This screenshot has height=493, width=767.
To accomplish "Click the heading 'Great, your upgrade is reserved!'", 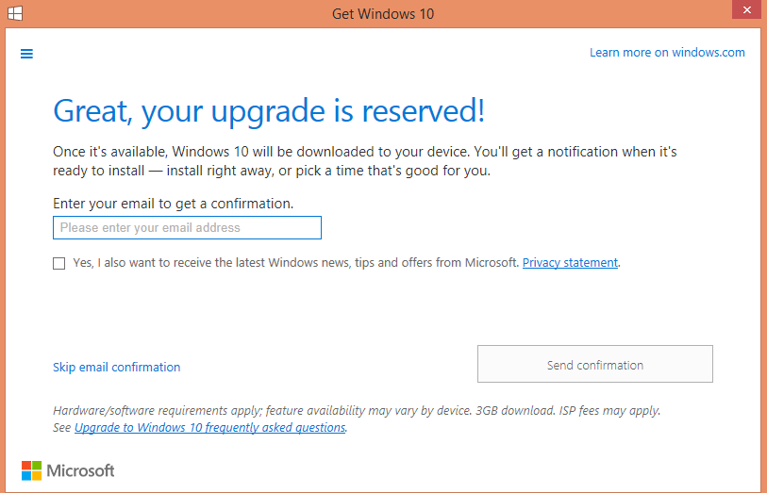I will [269, 112].
